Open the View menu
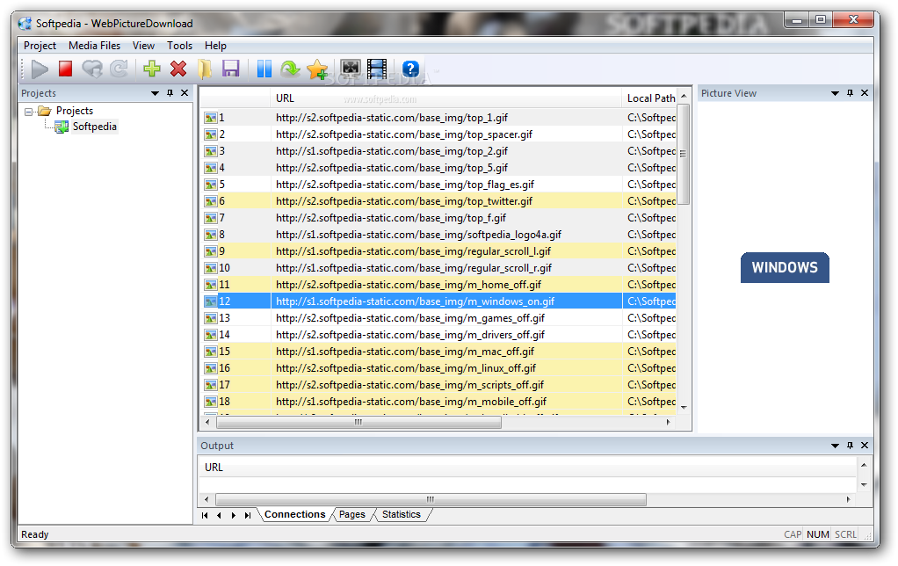 pos(144,46)
